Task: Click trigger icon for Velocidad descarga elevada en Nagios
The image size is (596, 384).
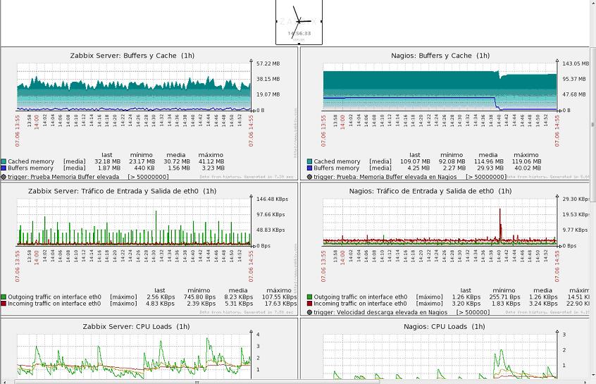Action: tap(310, 312)
